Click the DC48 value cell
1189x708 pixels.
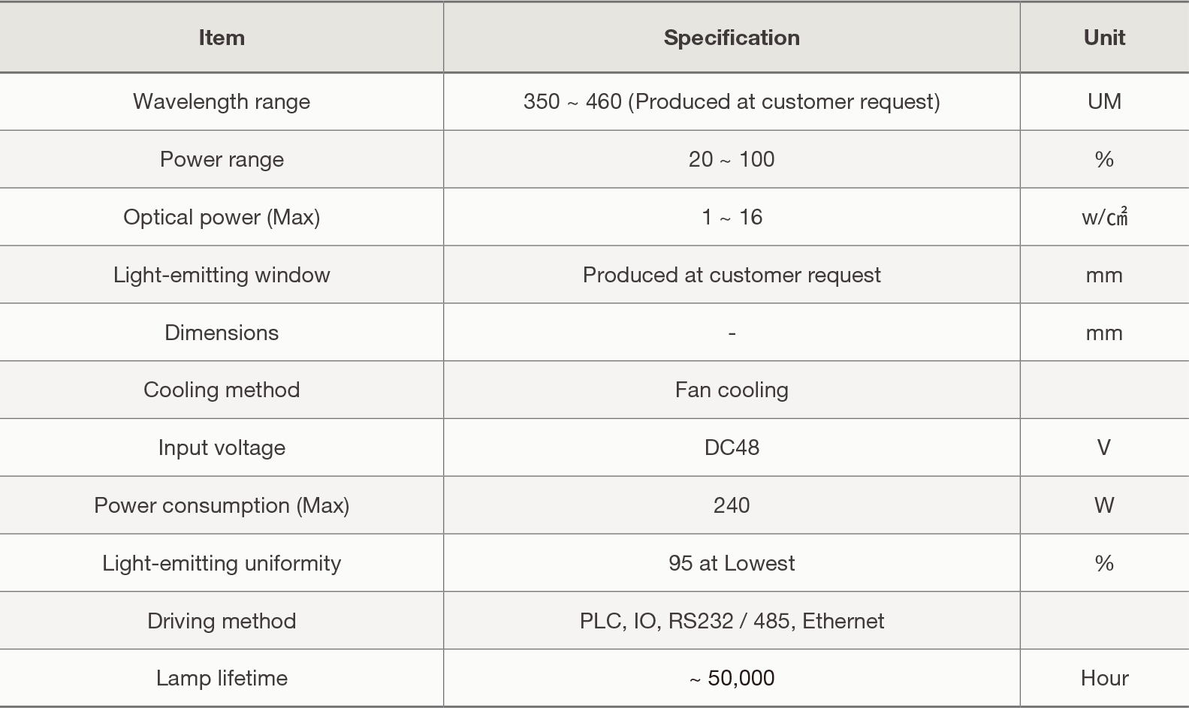[x=732, y=447]
